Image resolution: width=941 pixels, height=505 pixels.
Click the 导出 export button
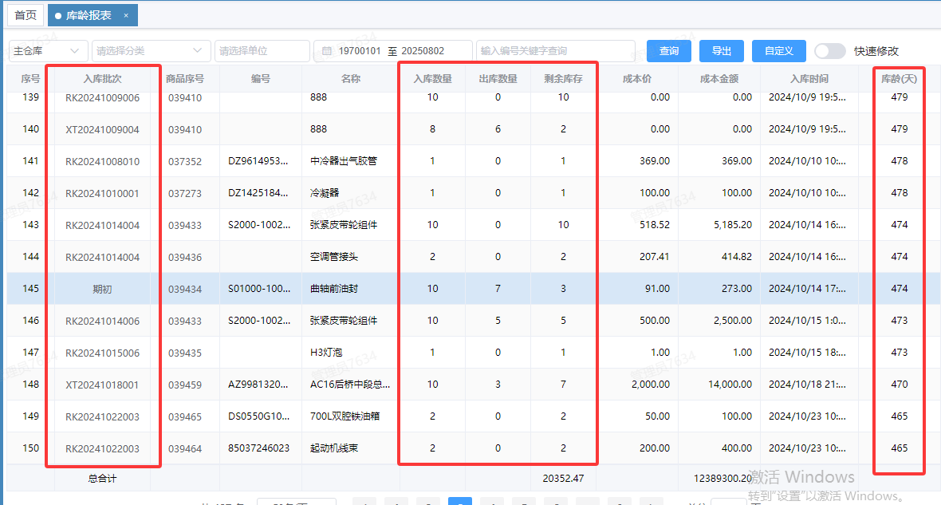[x=721, y=50]
